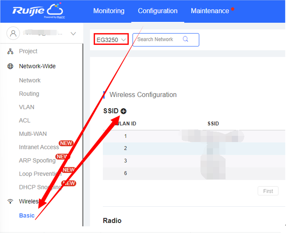
Task: Select Multi-WAN in the sidebar
Action: (33, 134)
